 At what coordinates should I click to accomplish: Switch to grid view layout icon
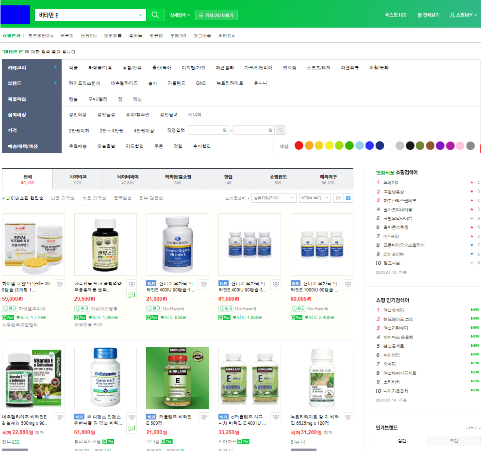point(348,198)
